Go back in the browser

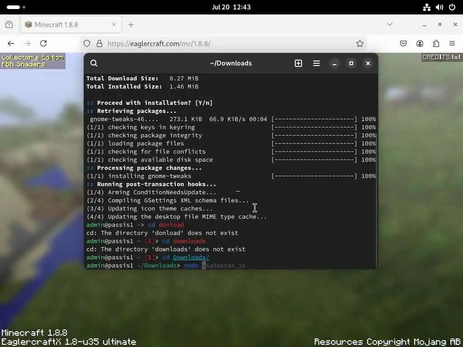coord(11,43)
